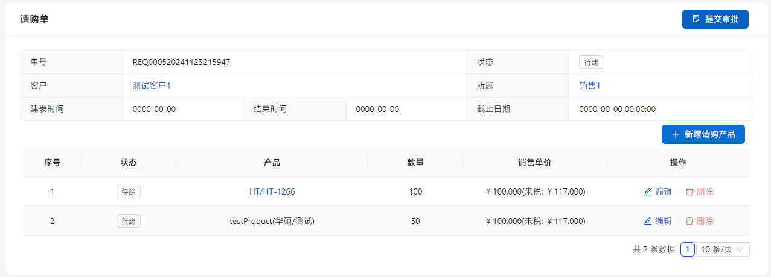771x277 pixels.
Task: Open the 测试客户1 customer link
Action: pos(152,86)
